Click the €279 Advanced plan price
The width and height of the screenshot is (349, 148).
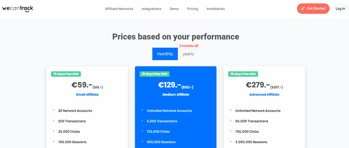258,85
